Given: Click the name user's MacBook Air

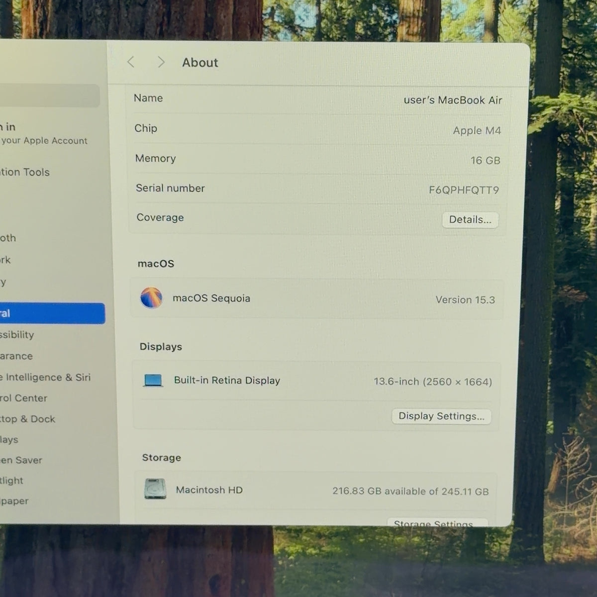Looking at the screenshot, I should [x=453, y=100].
